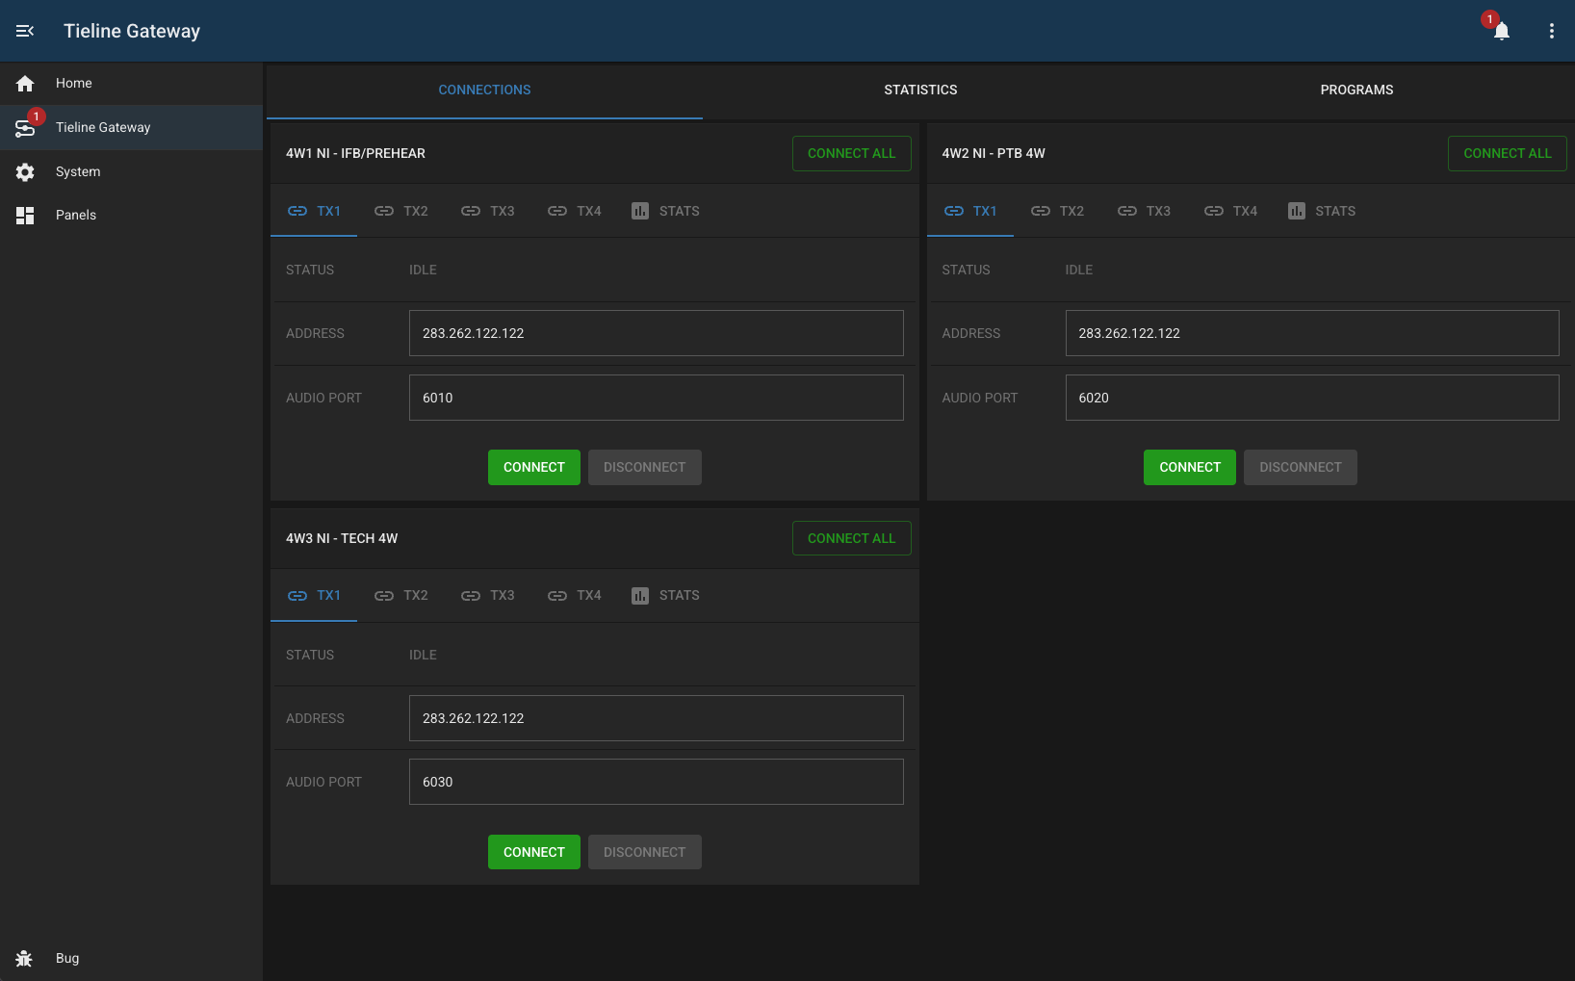Image resolution: width=1575 pixels, height=981 pixels.
Task: Open the System settings gear icon
Action: point(25,171)
